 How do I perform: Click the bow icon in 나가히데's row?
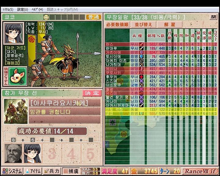[141, 65]
